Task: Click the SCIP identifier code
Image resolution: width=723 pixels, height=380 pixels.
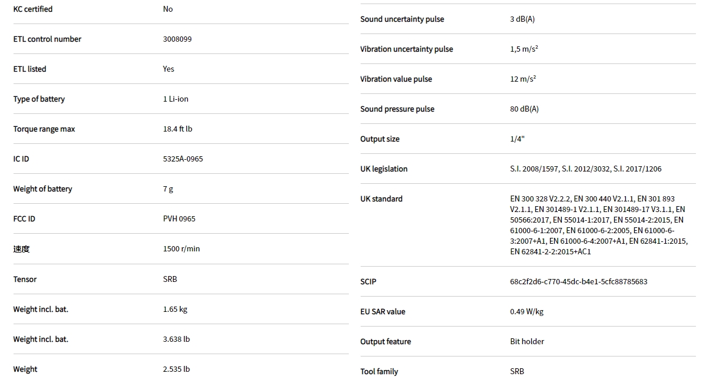Action: coord(578,282)
